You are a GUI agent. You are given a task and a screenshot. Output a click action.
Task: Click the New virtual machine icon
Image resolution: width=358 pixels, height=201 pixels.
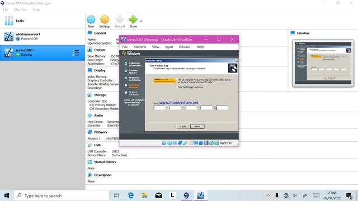click(x=91, y=20)
